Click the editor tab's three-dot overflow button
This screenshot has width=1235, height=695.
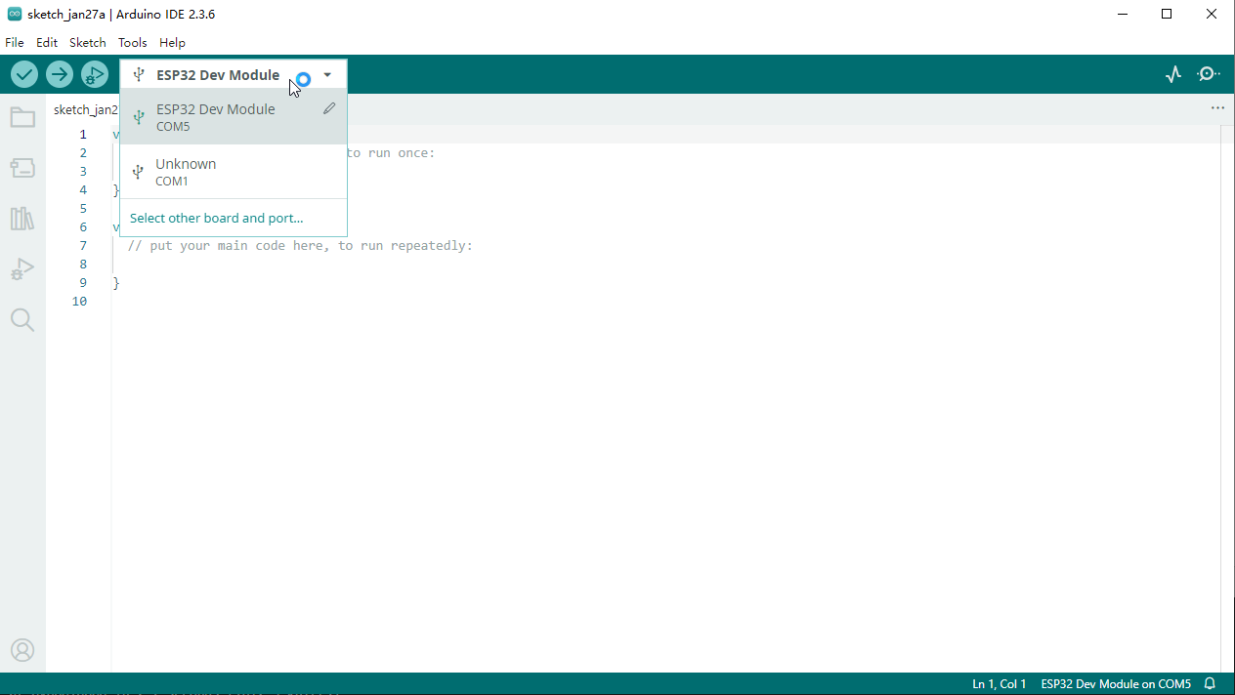click(x=1217, y=108)
